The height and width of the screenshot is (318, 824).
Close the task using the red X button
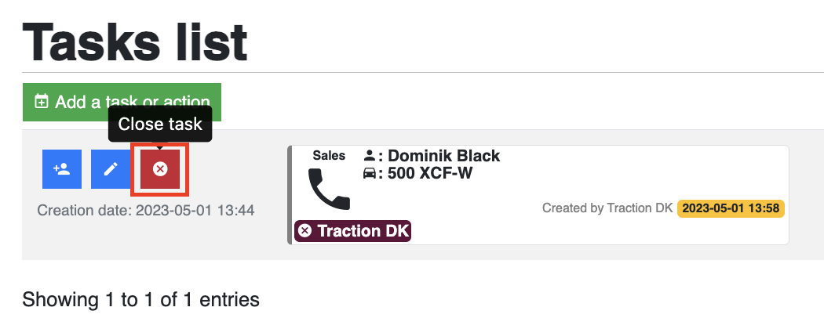pos(160,169)
